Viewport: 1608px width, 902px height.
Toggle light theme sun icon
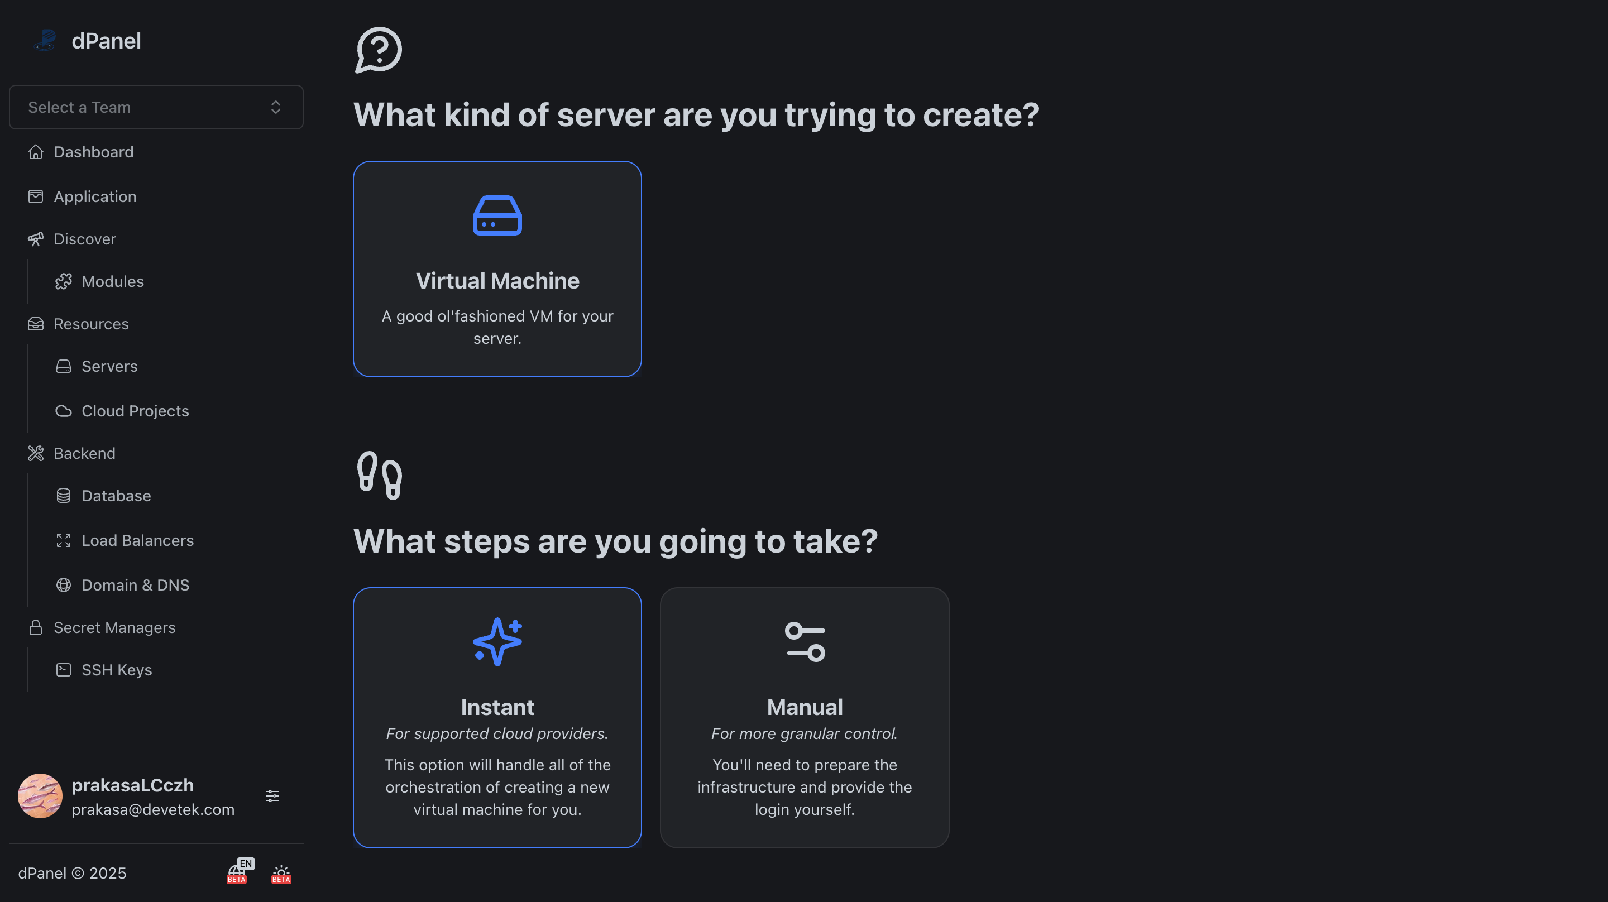(x=281, y=874)
